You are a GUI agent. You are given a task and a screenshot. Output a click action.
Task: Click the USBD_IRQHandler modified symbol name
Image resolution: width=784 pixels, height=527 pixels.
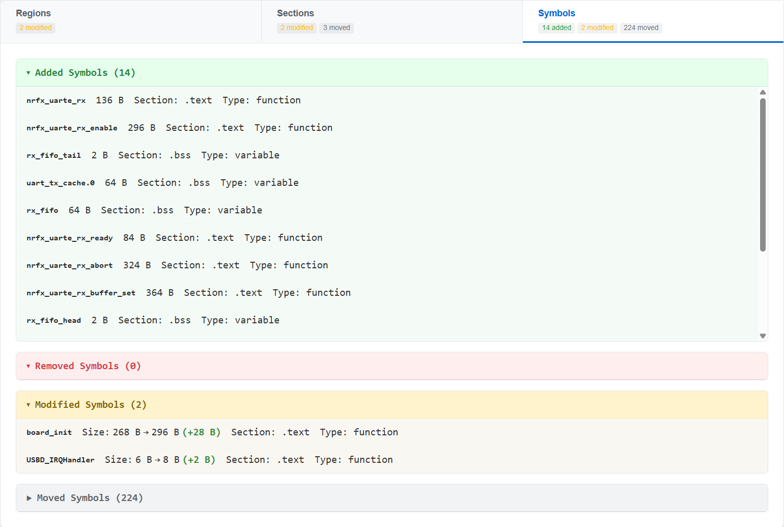61,460
